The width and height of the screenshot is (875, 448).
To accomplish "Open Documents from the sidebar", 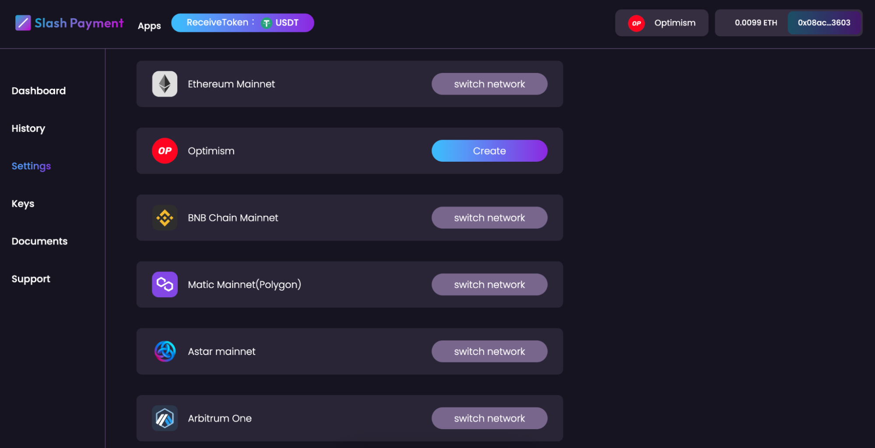I will [x=39, y=241].
